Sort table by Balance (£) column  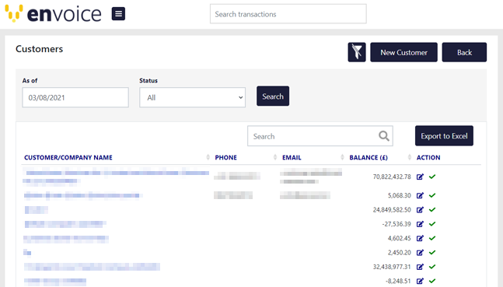tap(369, 157)
